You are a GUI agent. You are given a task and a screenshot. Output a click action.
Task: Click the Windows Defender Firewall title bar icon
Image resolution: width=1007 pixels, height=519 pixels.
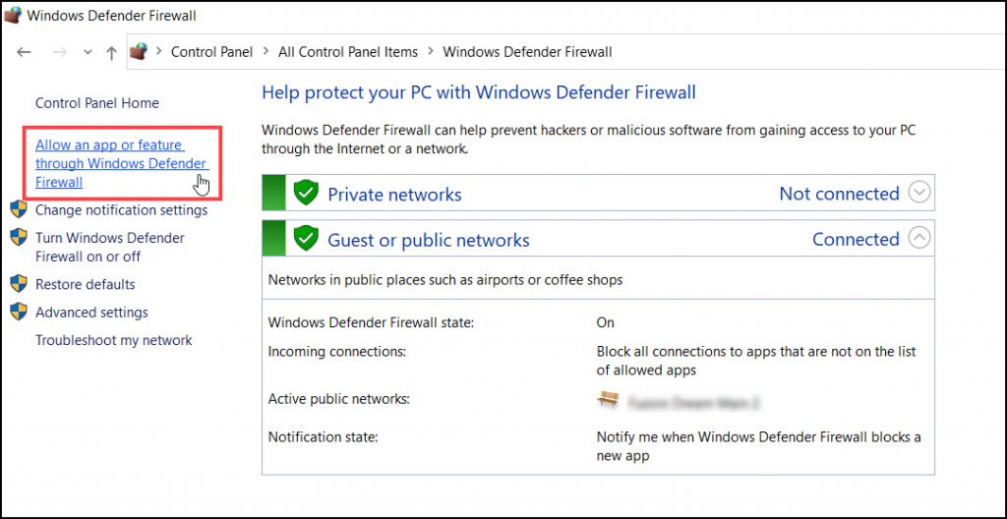pos(13,14)
